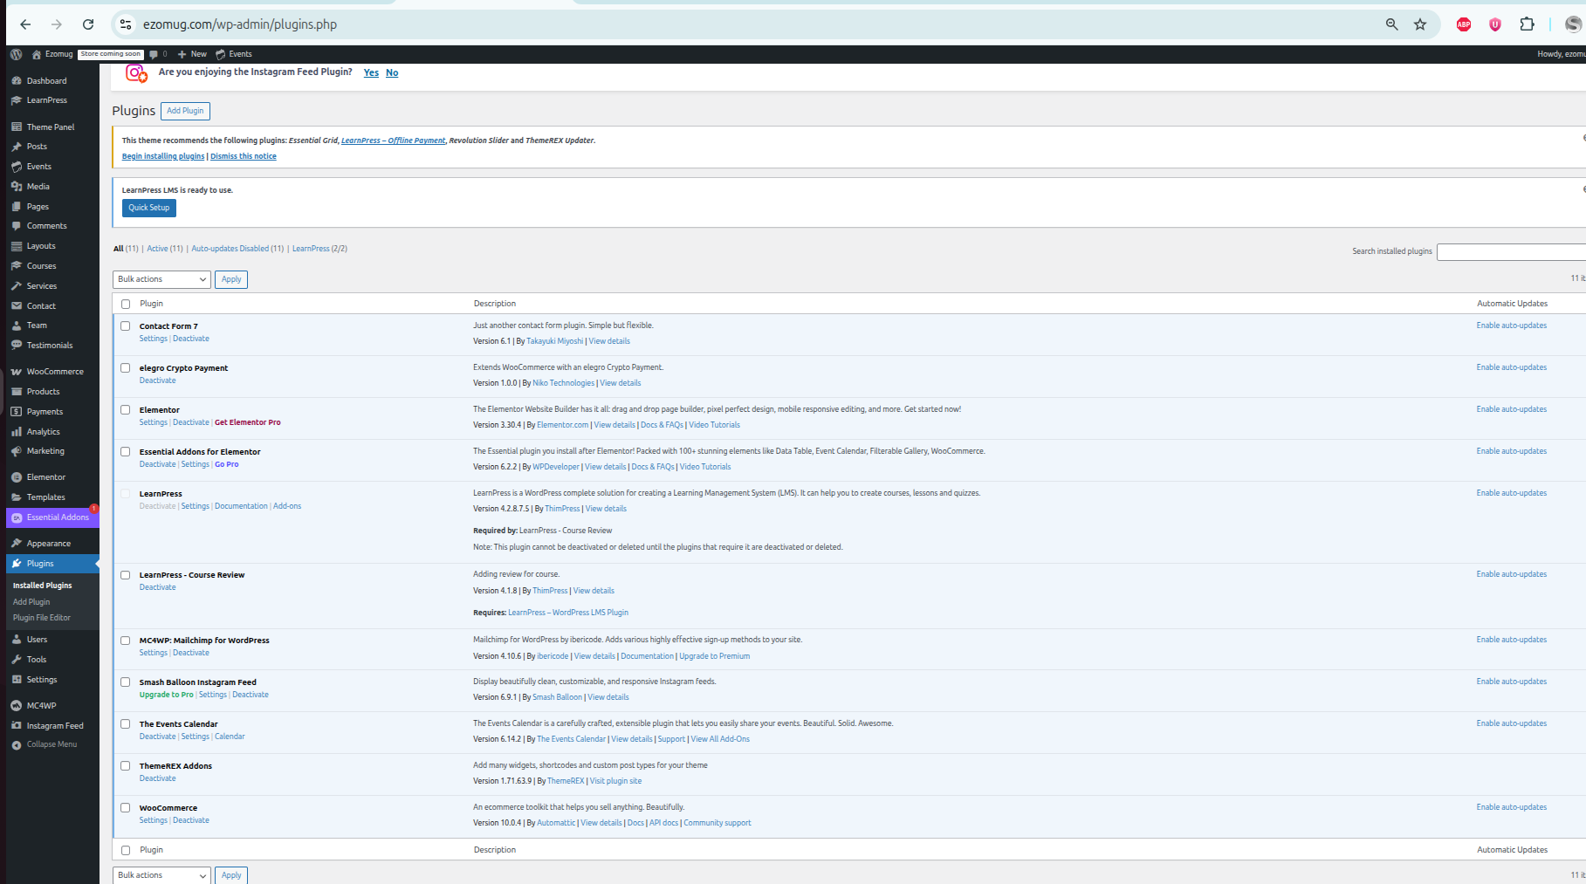Click the Quick Setup button
Viewport: 1586px width, 884px height.
click(x=149, y=208)
